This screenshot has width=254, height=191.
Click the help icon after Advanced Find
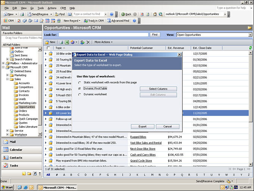click(x=134, y=21)
